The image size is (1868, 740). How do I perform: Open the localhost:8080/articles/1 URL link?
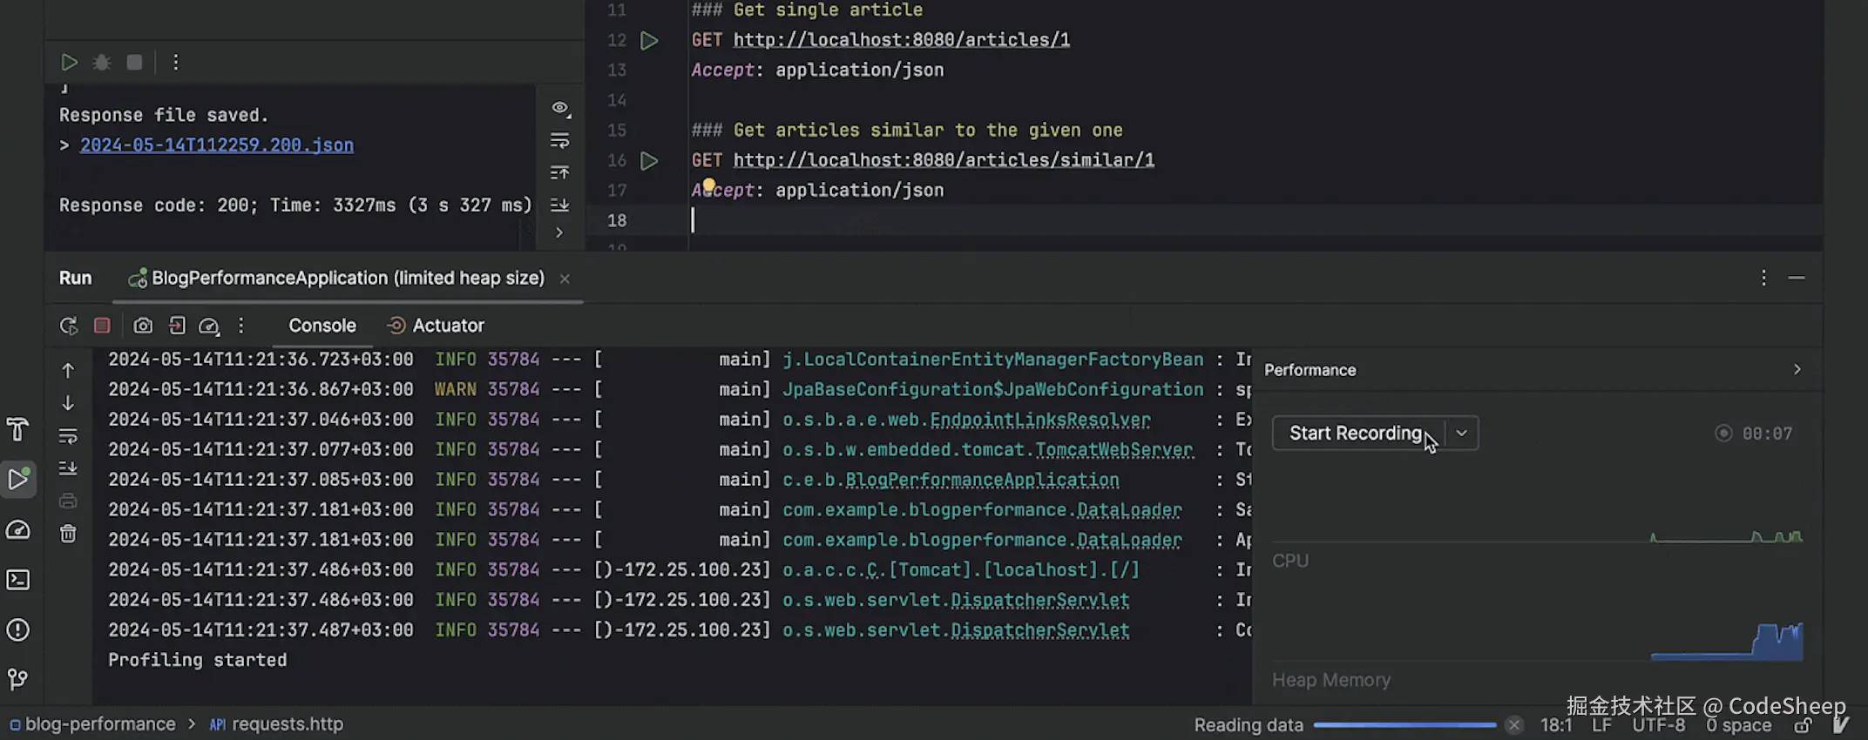[902, 40]
